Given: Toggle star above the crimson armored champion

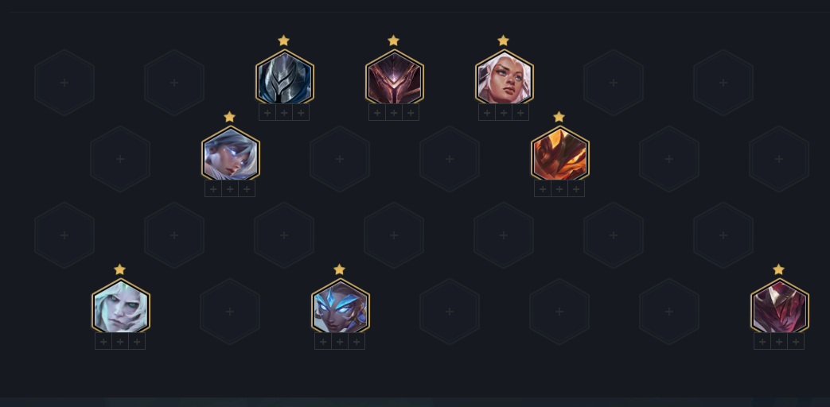Looking at the screenshot, I should pyautogui.click(x=778, y=269).
